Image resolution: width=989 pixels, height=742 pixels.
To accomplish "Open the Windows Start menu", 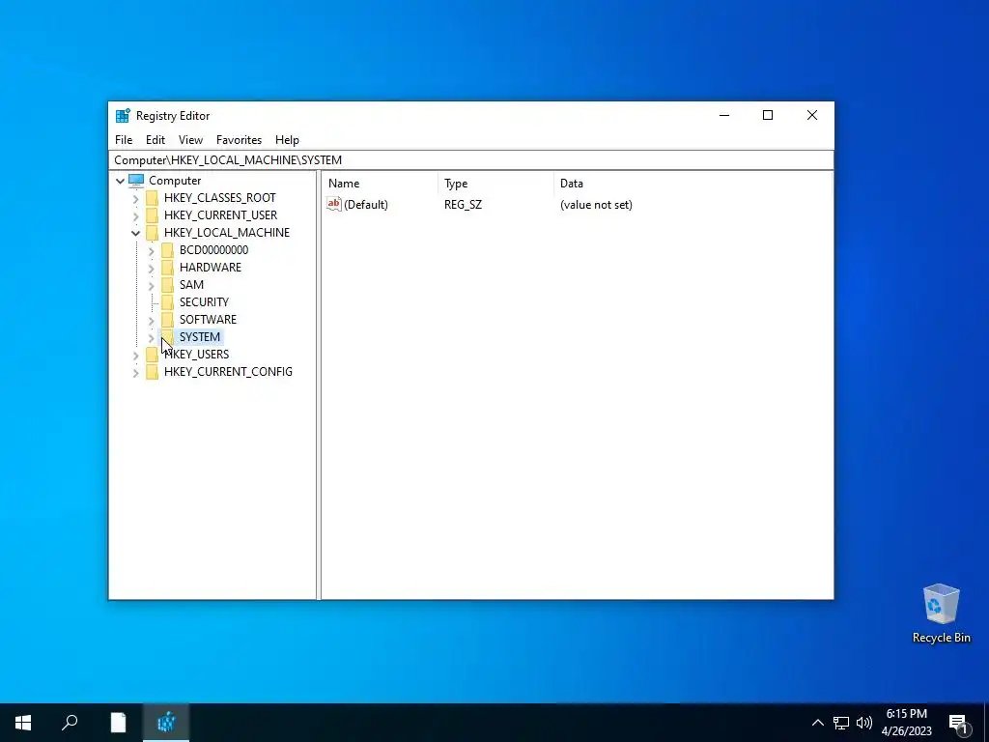I will tap(23, 723).
